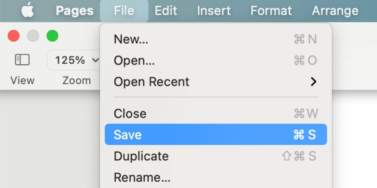Open the Arrange menu

tap(335, 11)
